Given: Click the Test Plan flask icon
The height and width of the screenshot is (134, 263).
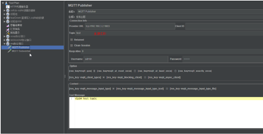Looking at the screenshot, I should [x=6, y=3].
